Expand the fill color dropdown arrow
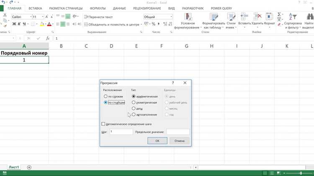The width and height of the screenshot is (314, 176). (x=46, y=24)
